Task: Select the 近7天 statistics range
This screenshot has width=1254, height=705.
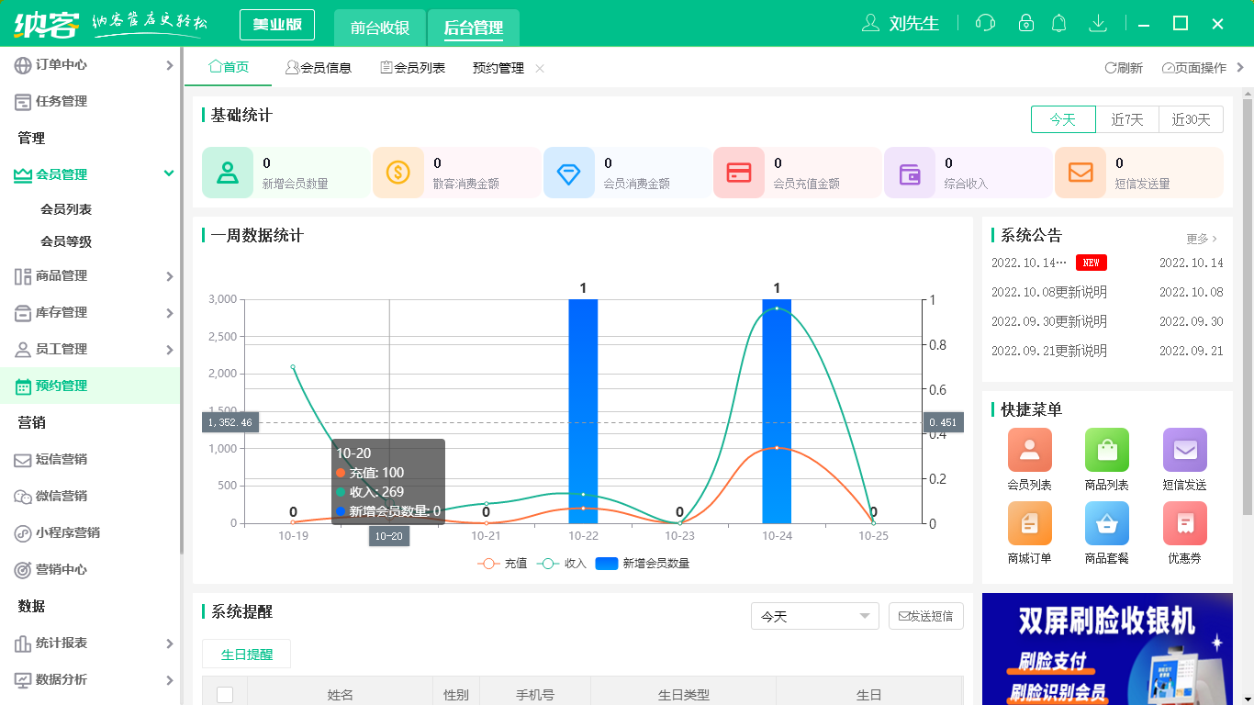Action: coord(1127,119)
